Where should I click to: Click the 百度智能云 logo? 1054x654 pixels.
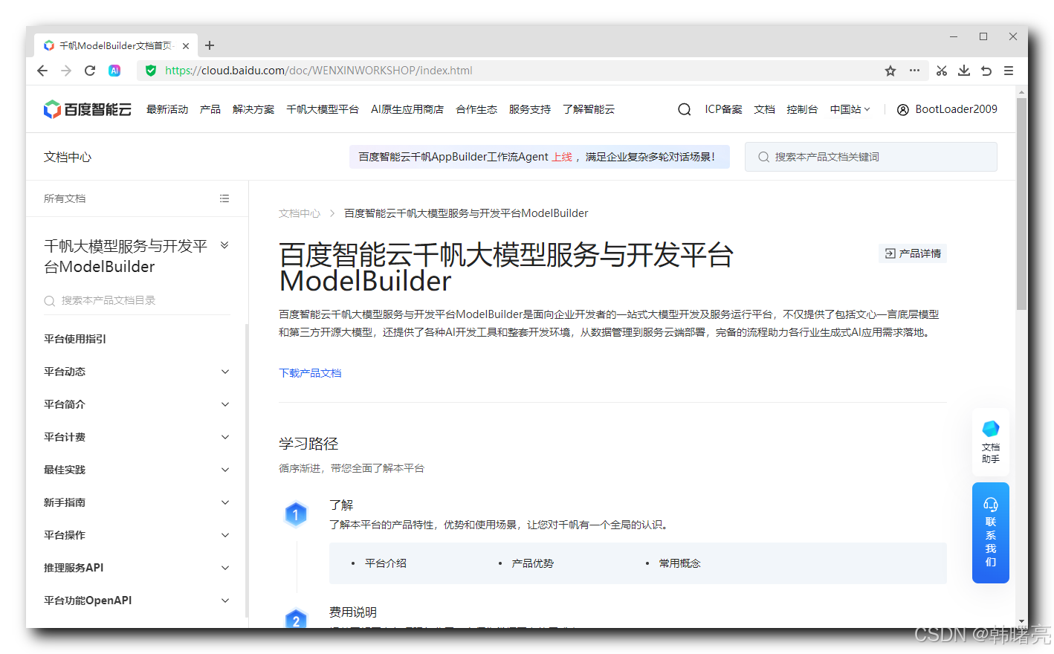click(x=87, y=109)
